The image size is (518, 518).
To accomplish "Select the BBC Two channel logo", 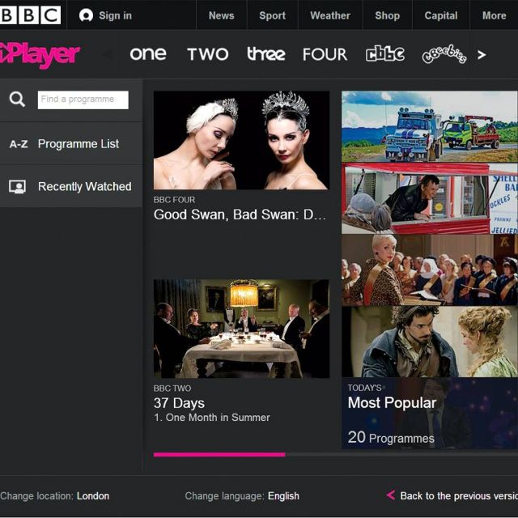I will (208, 54).
